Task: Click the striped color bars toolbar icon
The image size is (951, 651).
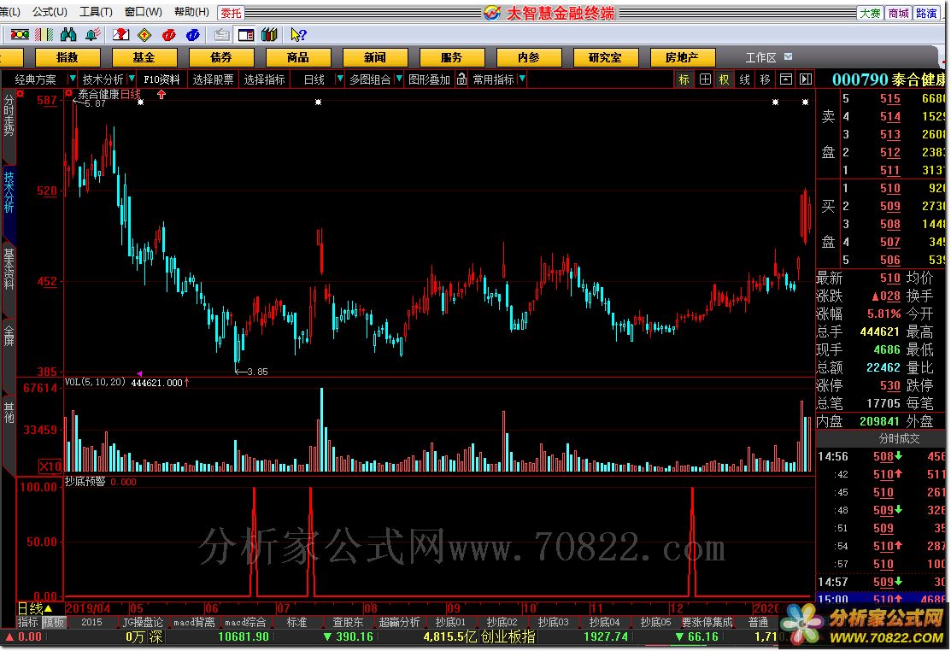Action: click(x=44, y=34)
